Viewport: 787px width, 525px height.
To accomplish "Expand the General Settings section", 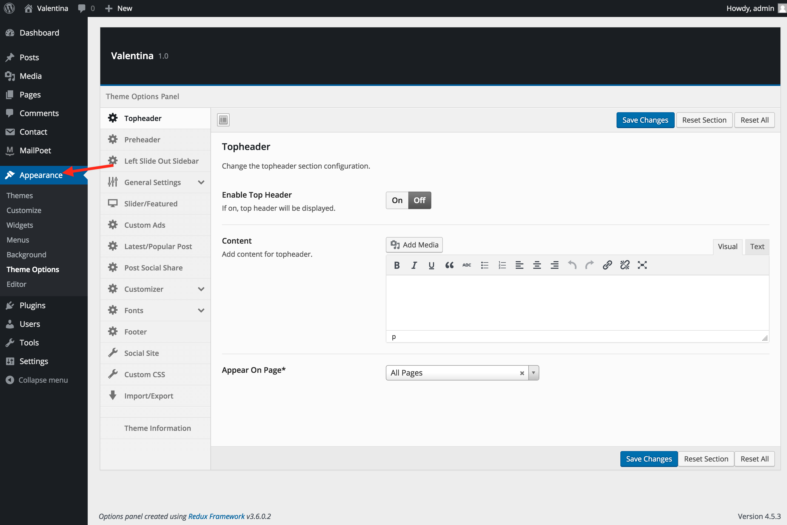I will click(156, 183).
